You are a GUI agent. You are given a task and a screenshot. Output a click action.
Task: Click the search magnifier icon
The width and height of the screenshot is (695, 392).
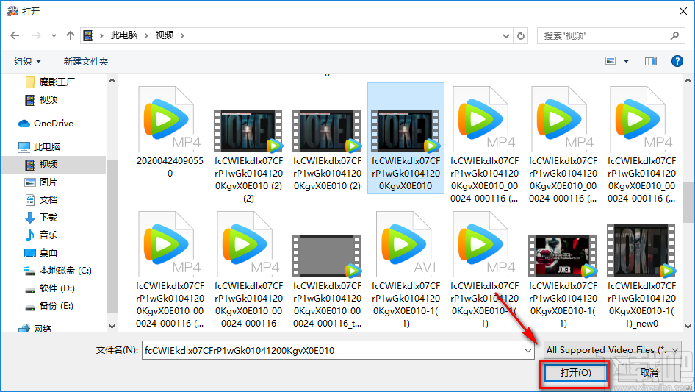point(674,35)
